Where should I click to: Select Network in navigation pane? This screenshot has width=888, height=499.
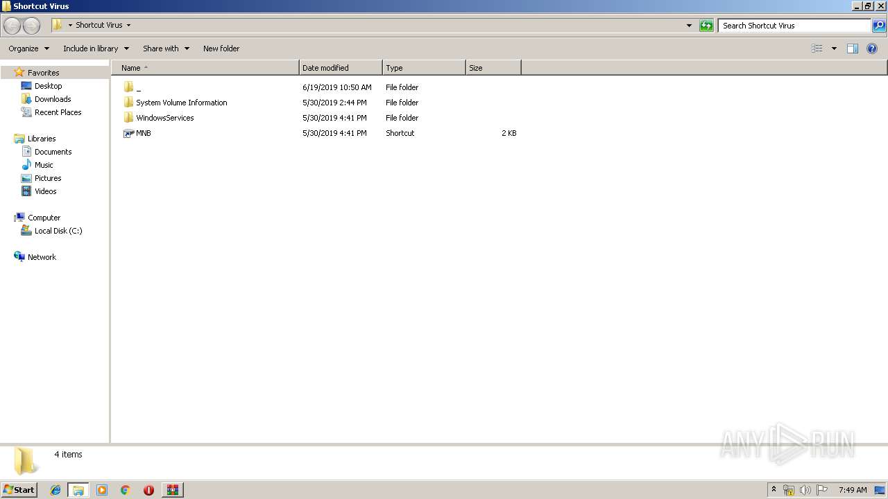coord(42,257)
